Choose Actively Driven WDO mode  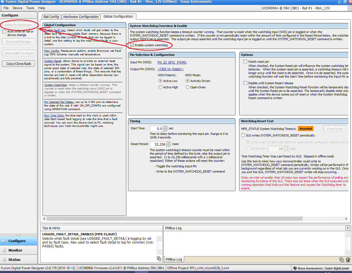tap(188, 81)
